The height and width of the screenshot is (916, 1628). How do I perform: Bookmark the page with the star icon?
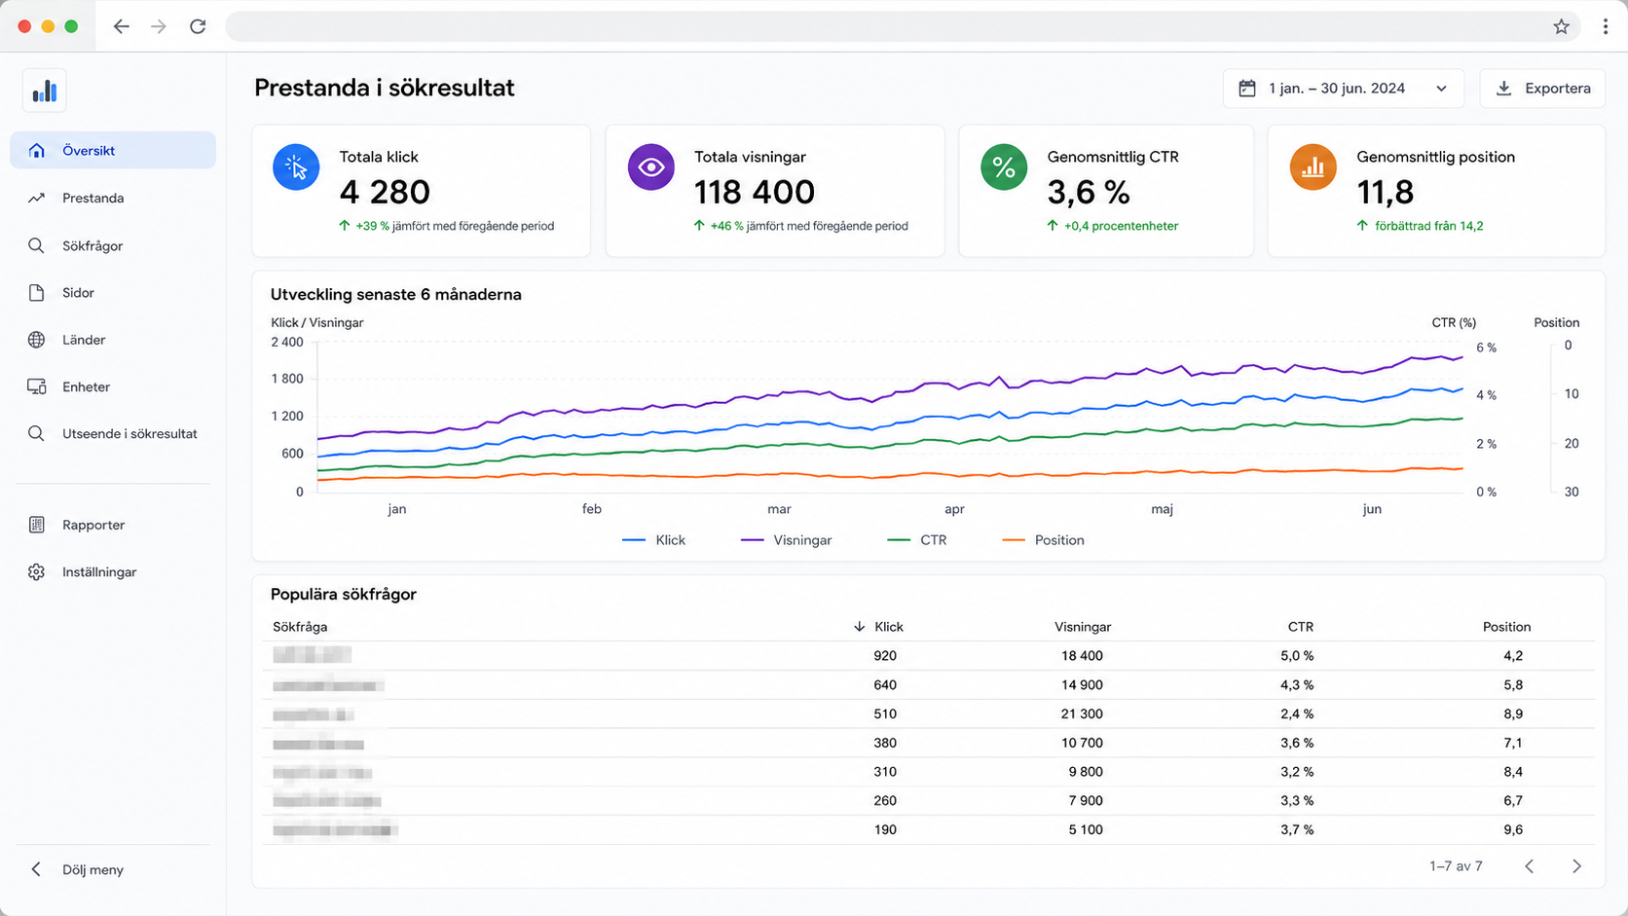click(x=1562, y=26)
